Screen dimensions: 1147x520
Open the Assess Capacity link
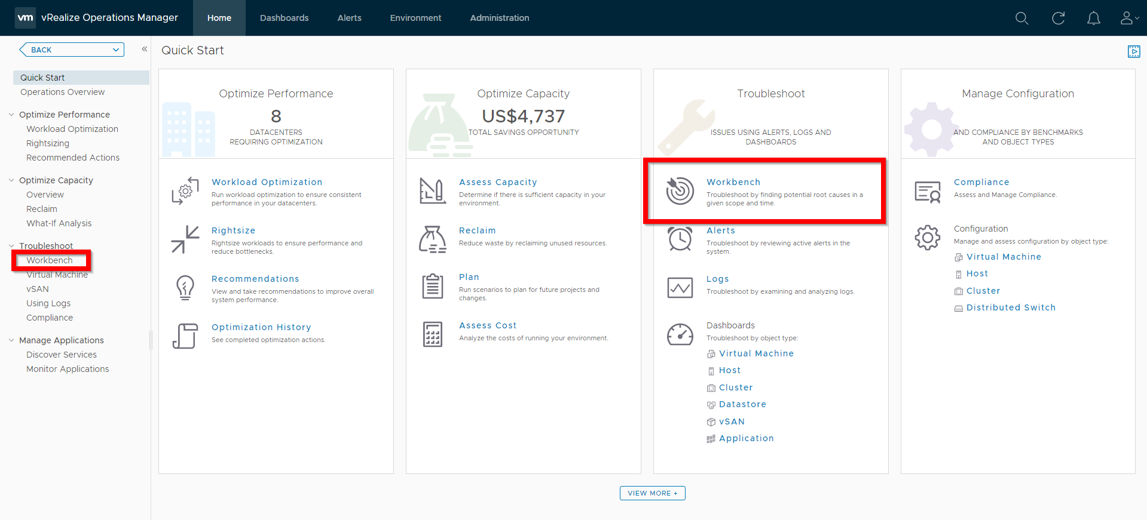pos(498,182)
